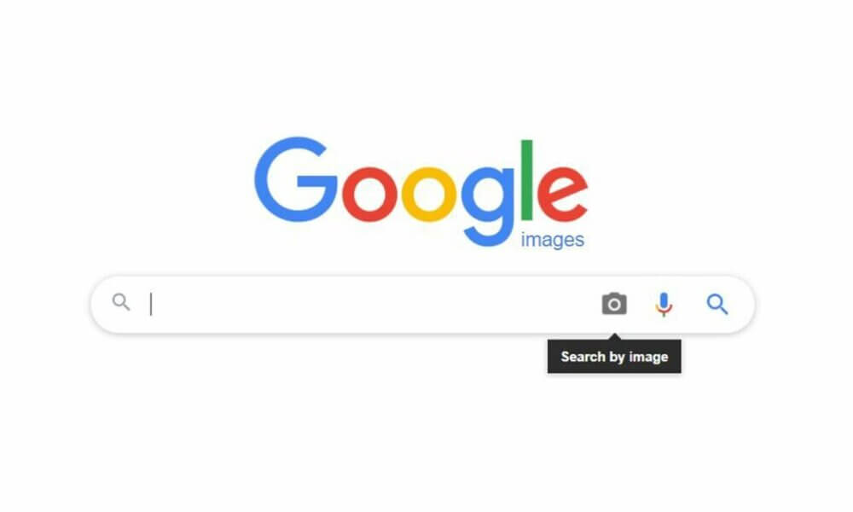This screenshot has width=853, height=512.
Task: Open Search by image camera icon
Action: click(614, 304)
